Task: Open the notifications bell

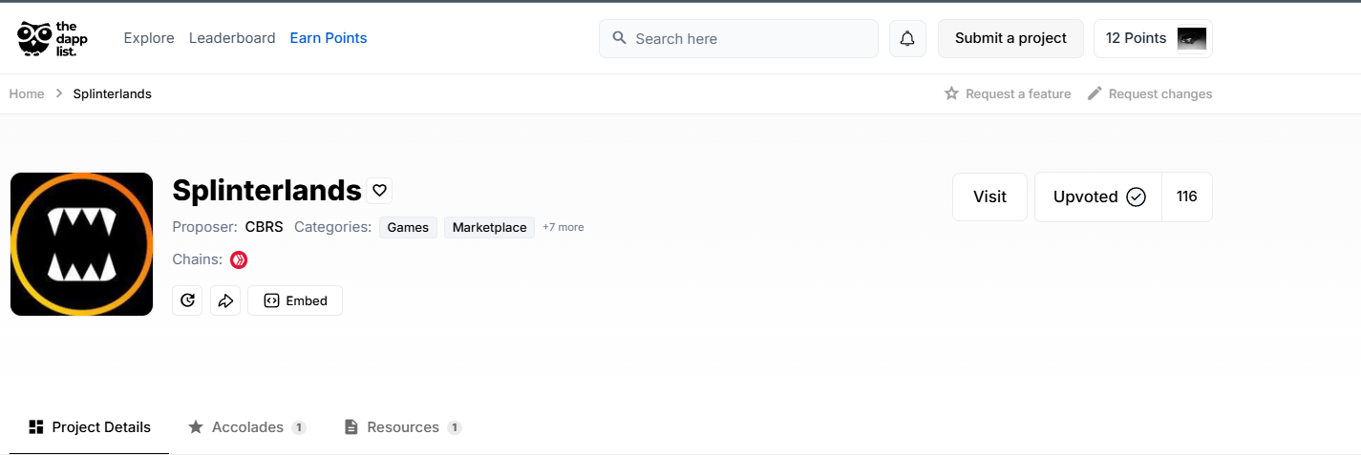Action: 907,38
